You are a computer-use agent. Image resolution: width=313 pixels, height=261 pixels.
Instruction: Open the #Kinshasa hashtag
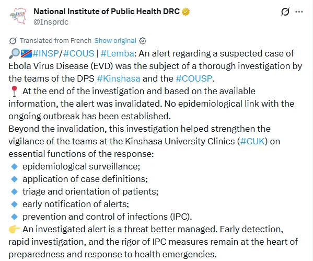[x=119, y=78]
